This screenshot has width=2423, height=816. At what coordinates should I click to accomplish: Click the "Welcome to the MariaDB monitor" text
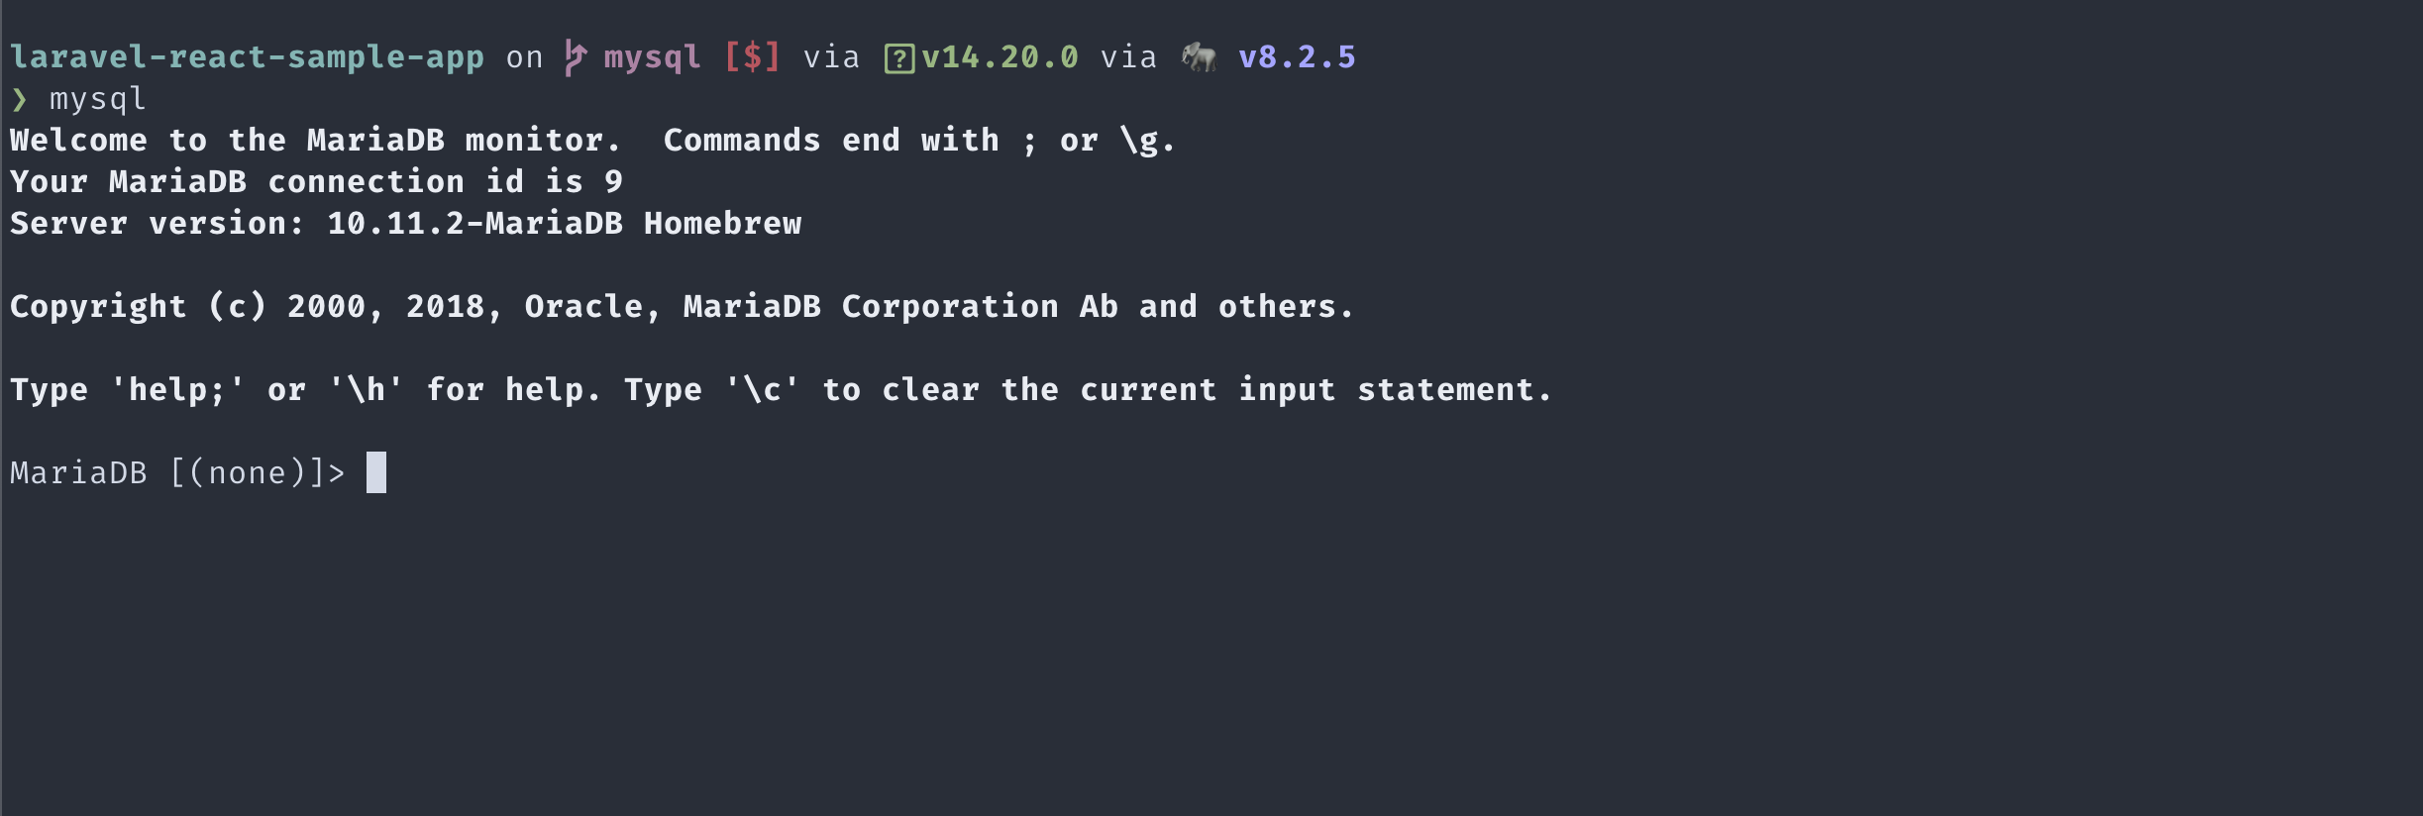coord(315,141)
